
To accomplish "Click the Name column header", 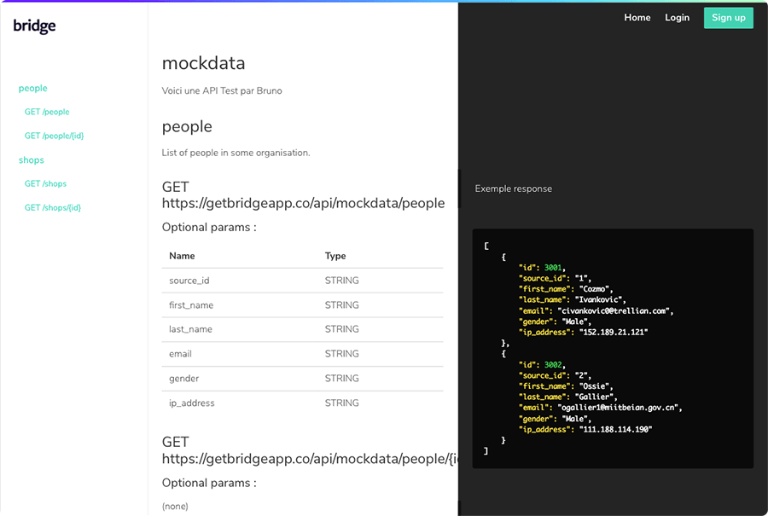I will pyautogui.click(x=182, y=256).
